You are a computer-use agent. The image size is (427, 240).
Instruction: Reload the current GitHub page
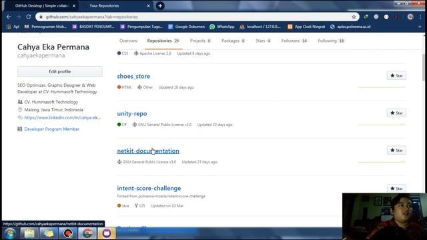[29, 17]
